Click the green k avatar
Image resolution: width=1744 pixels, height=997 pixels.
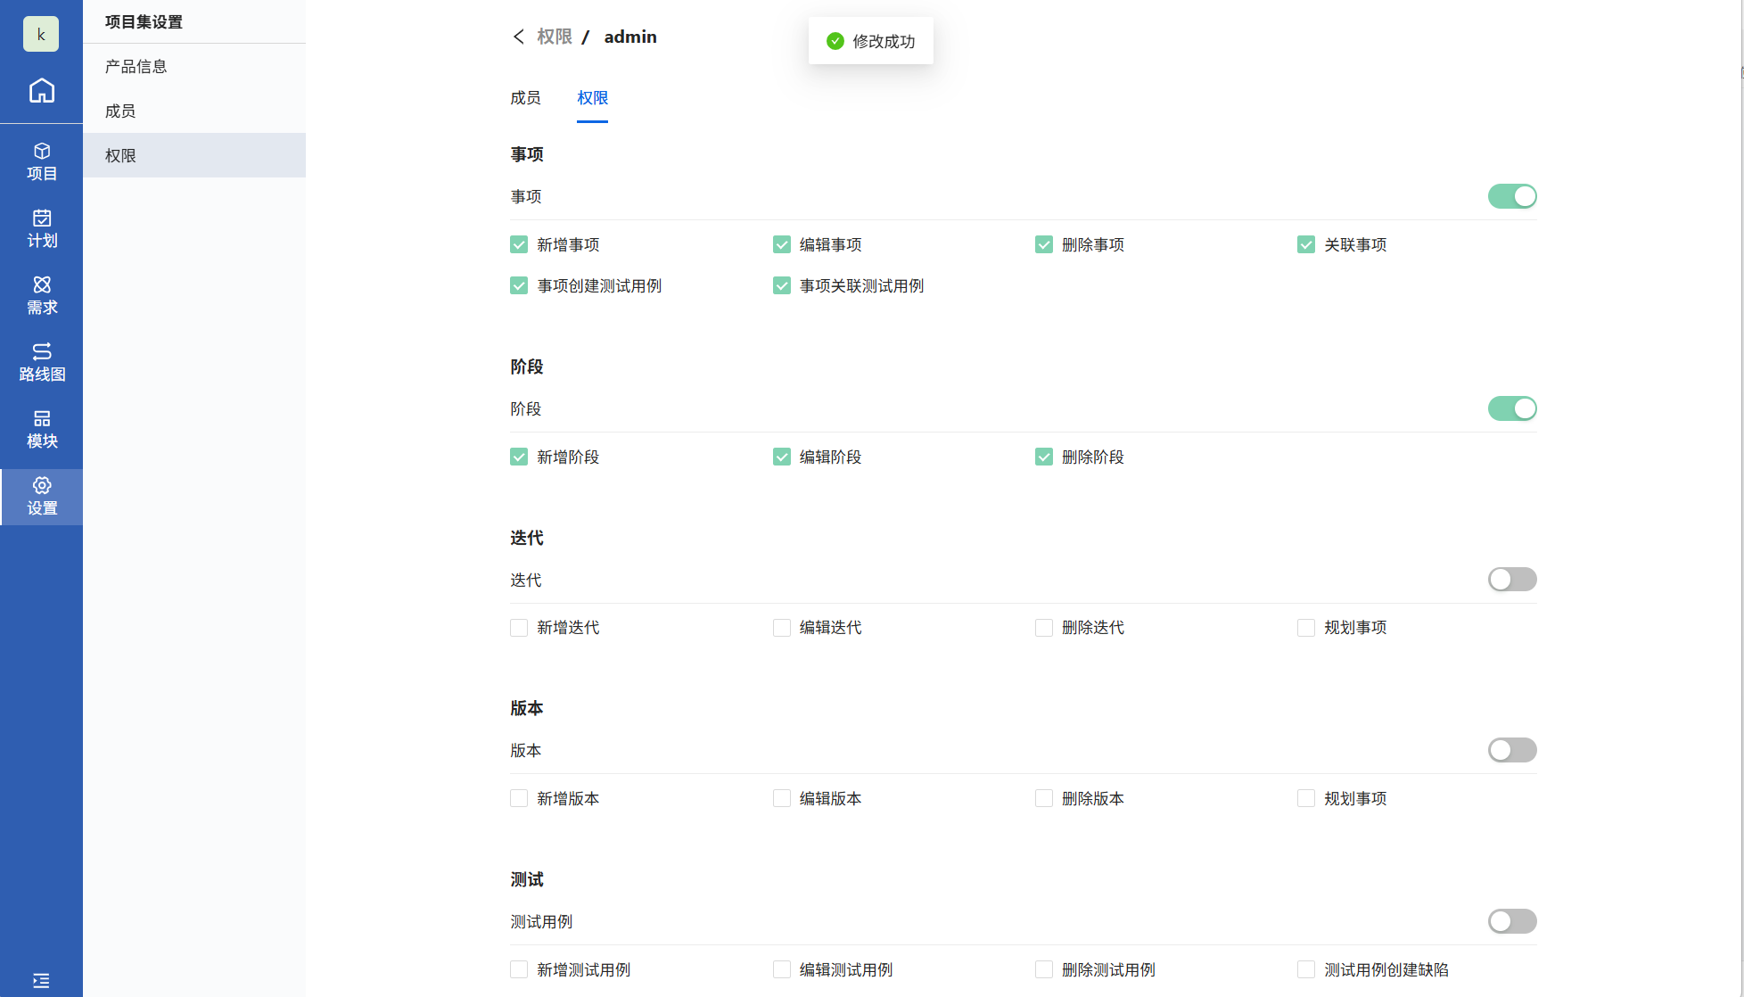41,35
